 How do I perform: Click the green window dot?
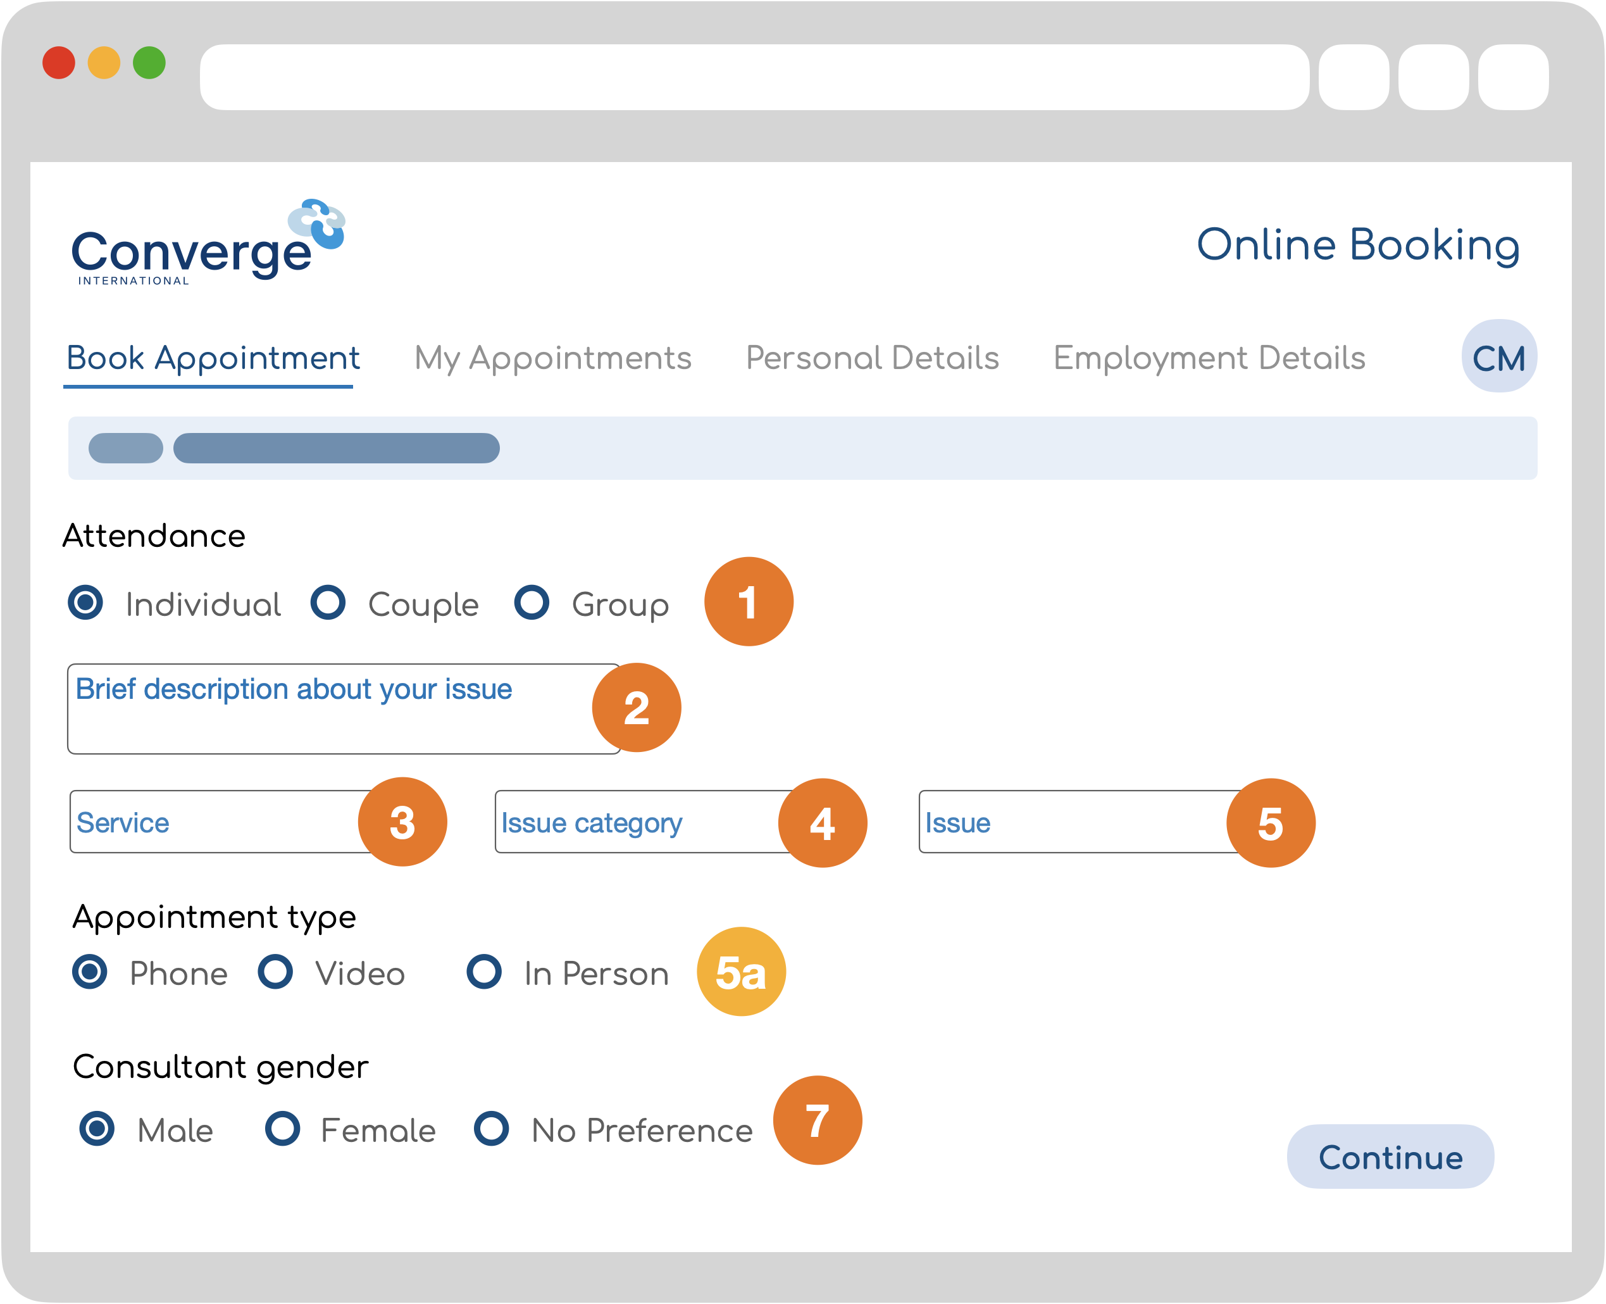click(149, 62)
